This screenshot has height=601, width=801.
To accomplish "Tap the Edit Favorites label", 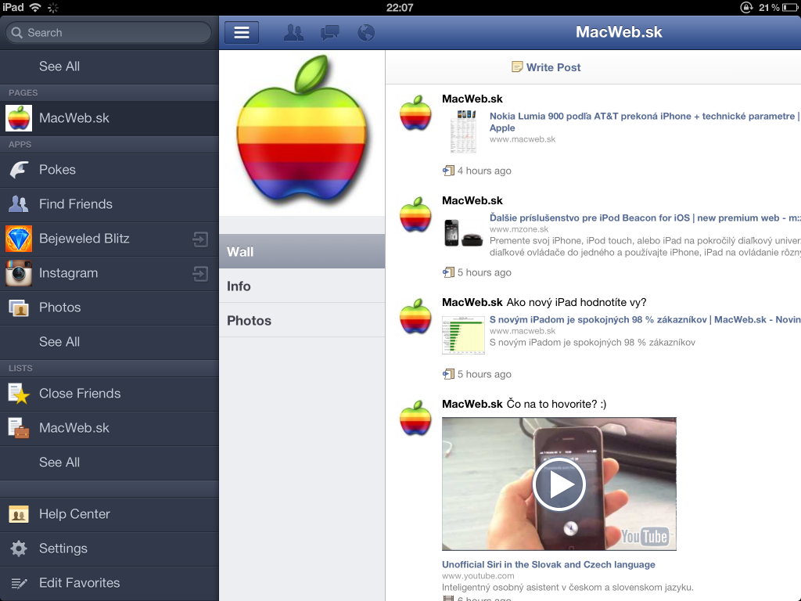I will (80, 582).
